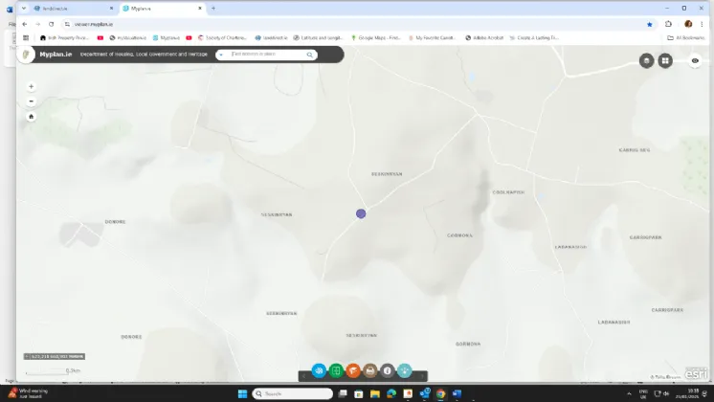Bookmark this page with star icon
This screenshot has width=714, height=402.
click(650, 24)
